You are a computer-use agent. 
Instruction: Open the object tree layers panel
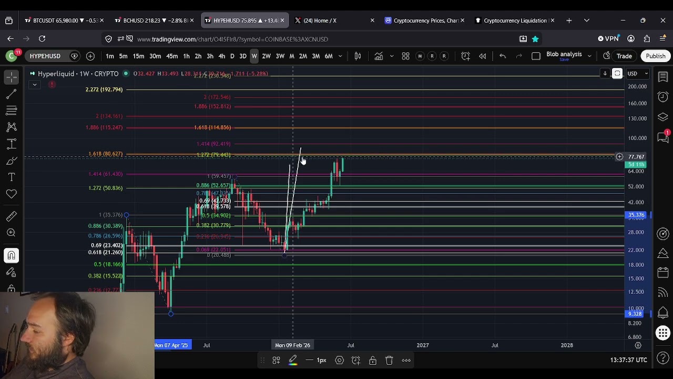point(663,117)
